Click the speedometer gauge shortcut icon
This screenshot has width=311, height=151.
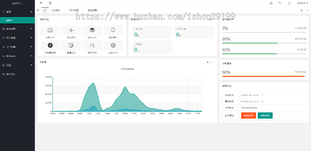point(50,30)
